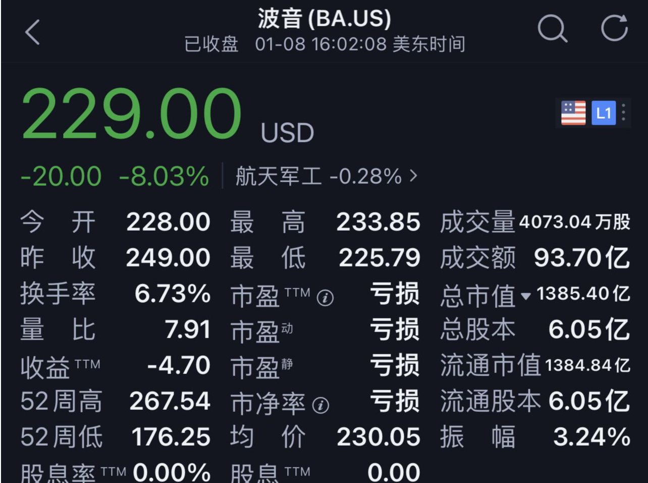Image resolution: width=648 pixels, height=483 pixels.
Task: Tap the back arrow icon
Action: [32, 33]
